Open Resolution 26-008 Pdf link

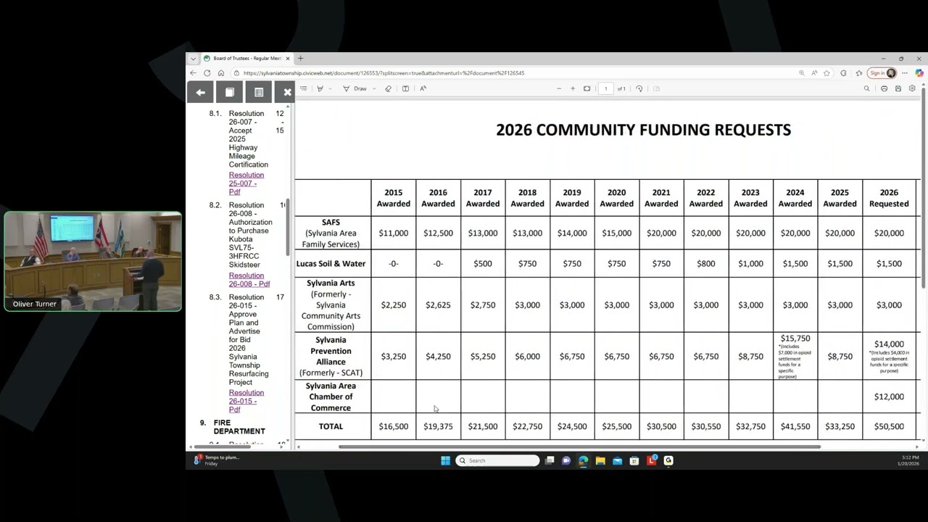point(249,280)
